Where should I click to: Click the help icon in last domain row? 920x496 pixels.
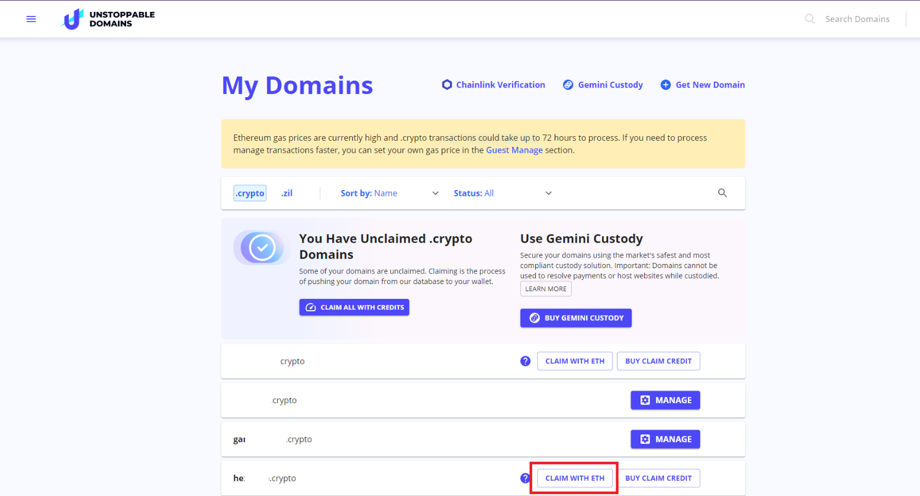525,478
